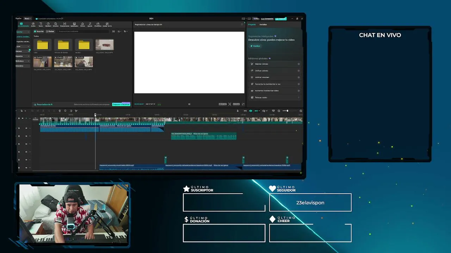Open the Multimedia tab
Image resolution: width=451 pixels, height=253 pixels.
(23, 25)
